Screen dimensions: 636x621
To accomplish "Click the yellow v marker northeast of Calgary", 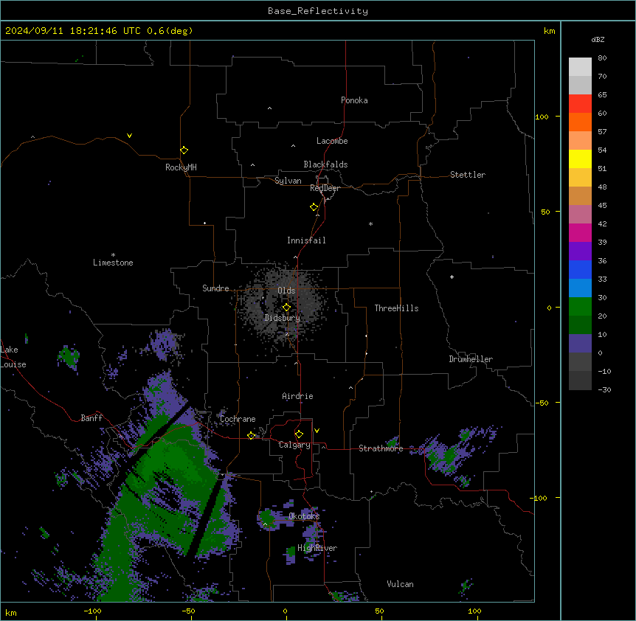I will (317, 431).
